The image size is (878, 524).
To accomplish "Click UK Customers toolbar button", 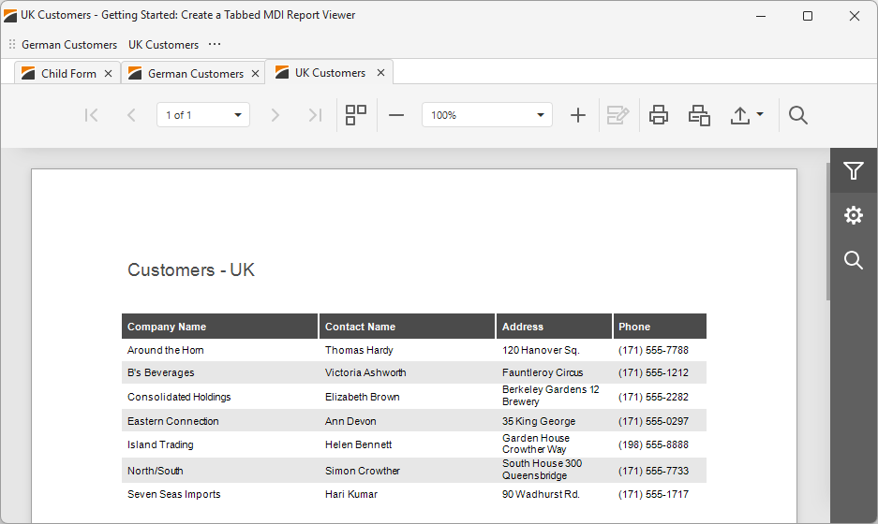I will (x=163, y=45).
